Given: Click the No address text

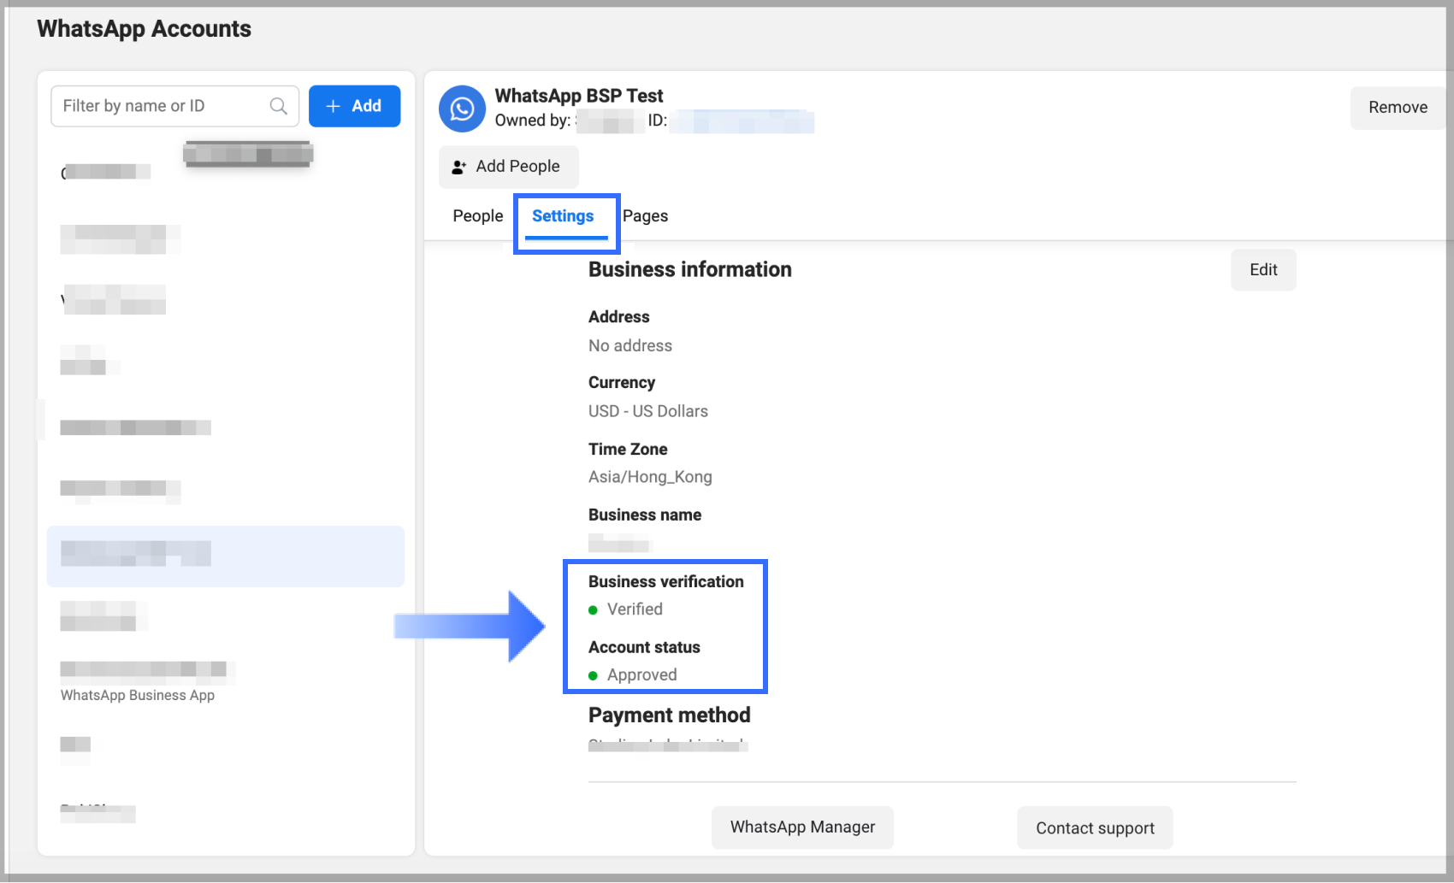Looking at the screenshot, I should [x=629, y=346].
